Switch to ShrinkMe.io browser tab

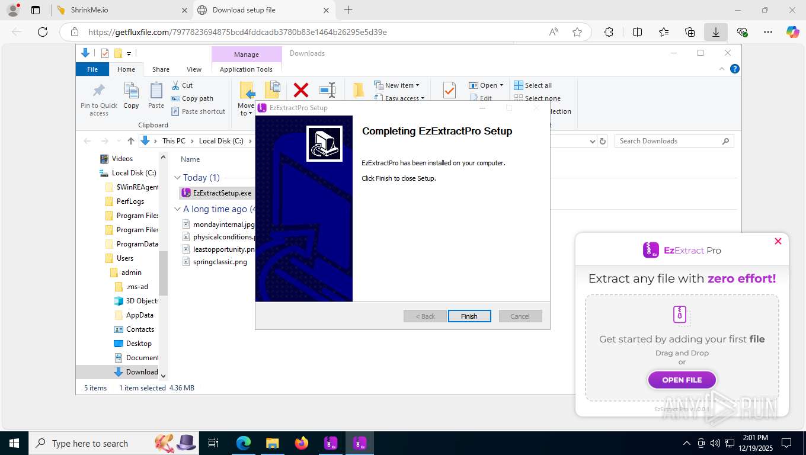point(121,10)
